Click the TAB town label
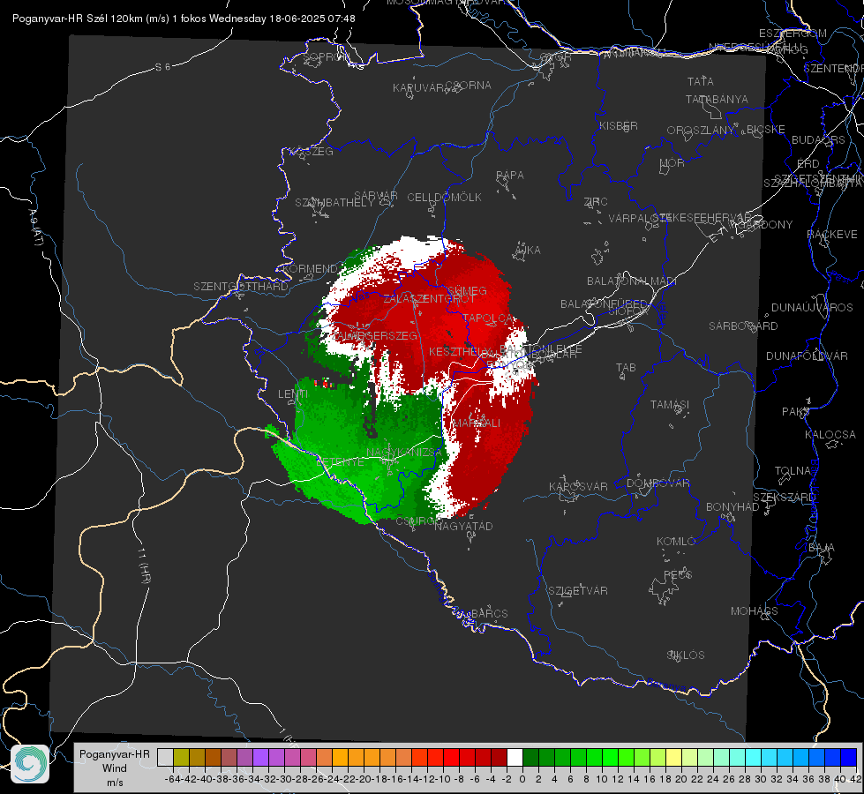The height and width of the screenshot is (794, 864). [626, 368]
